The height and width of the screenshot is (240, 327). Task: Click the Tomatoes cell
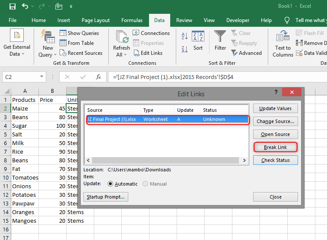25,178
